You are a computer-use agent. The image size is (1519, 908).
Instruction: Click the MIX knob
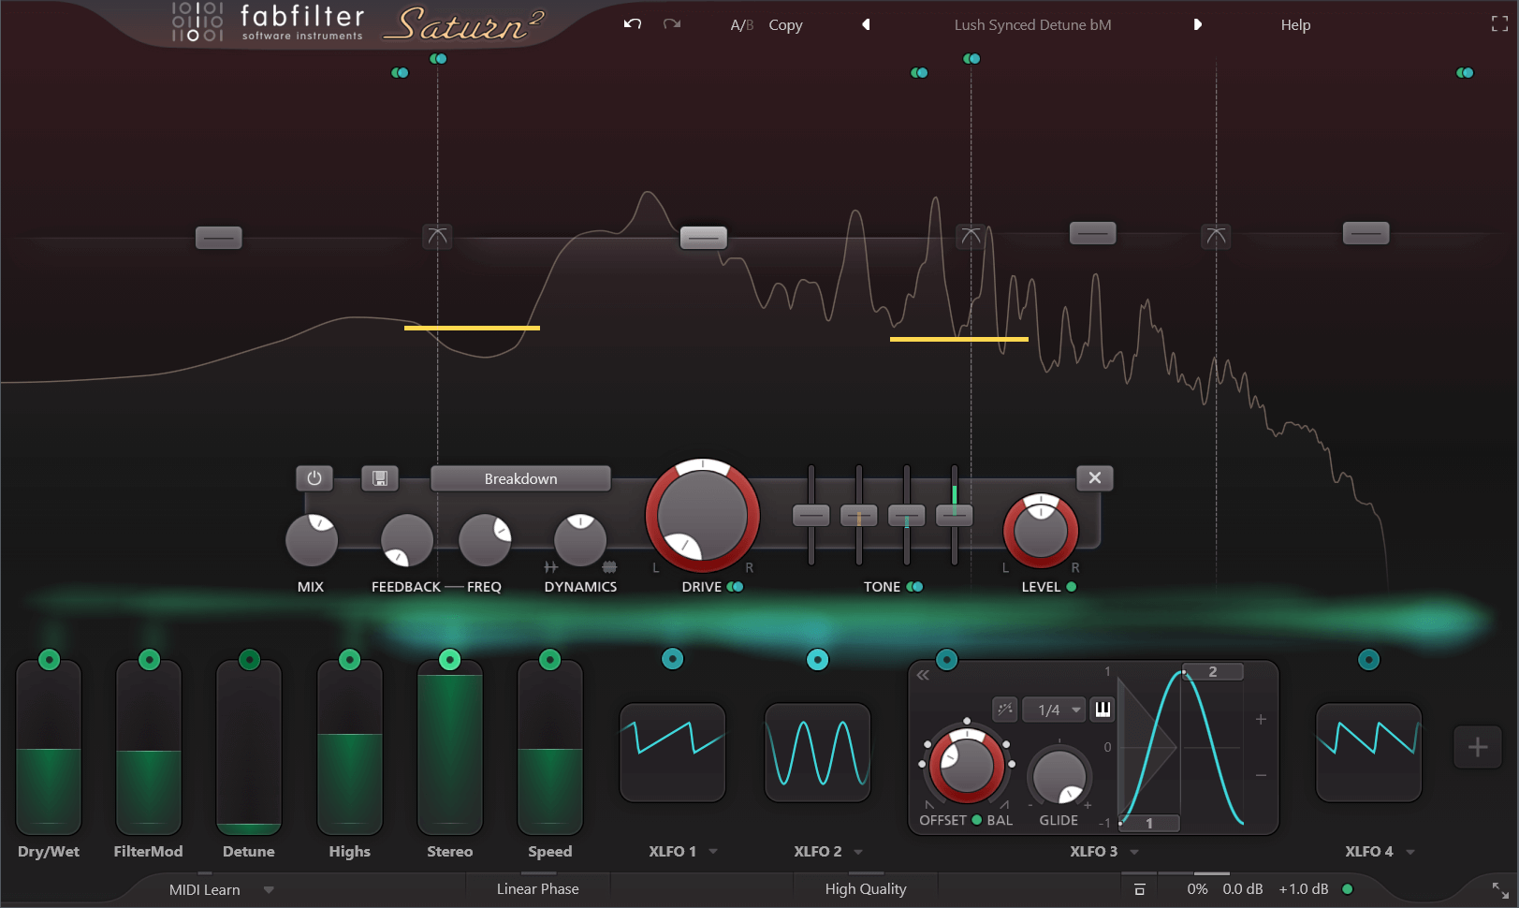point(312,540)
